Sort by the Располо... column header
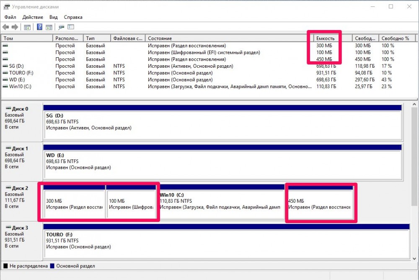The width and height of the screenshot is (419, 280). point(68,38)
